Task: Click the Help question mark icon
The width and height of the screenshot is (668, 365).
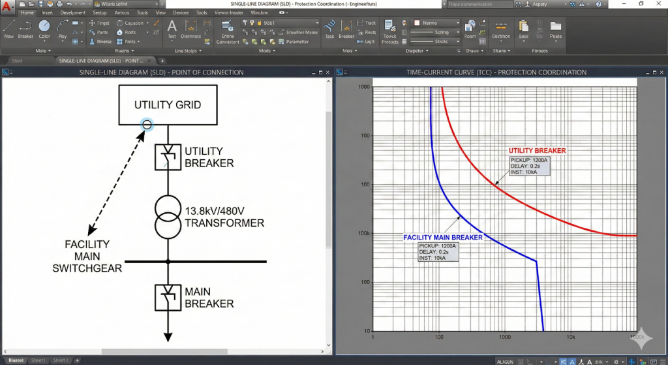Action: pyautogui.click(x=599, y=4)
